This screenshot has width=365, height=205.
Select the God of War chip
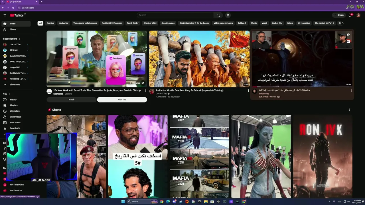(x=277, y=23)
